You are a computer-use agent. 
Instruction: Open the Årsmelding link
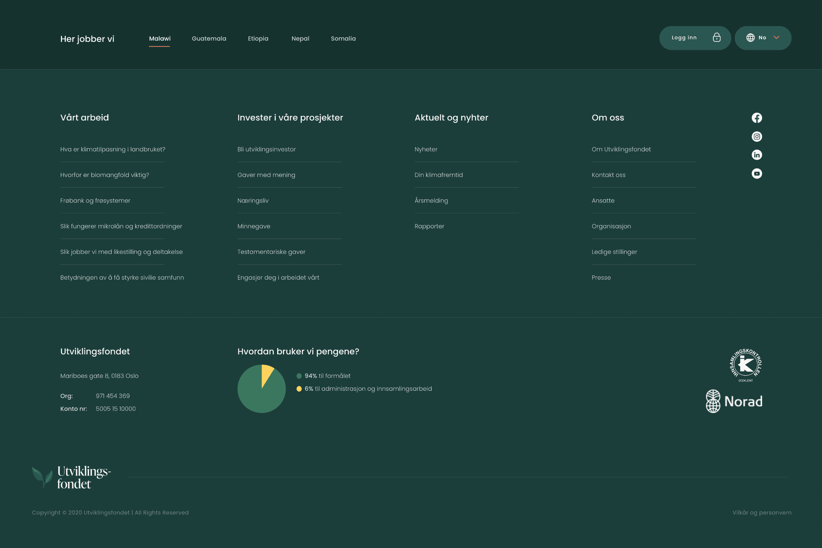[x=431, y=201]
